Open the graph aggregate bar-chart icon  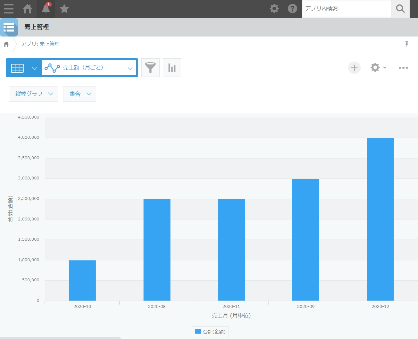tap(172, 68)
